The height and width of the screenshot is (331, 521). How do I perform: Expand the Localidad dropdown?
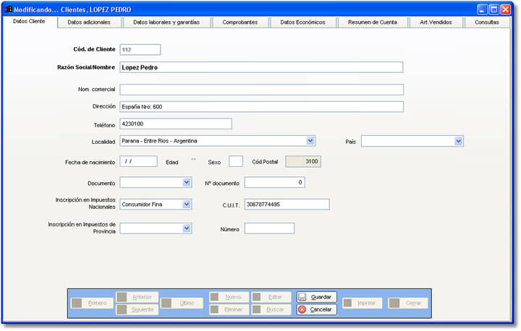[x=310, y=141]
